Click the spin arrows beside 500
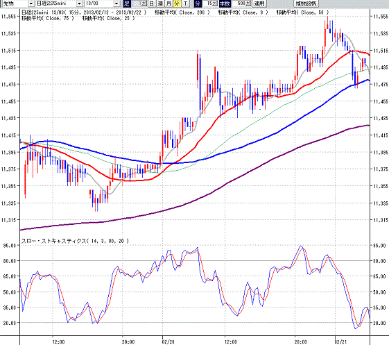Screen dimensions: 389x345 tap(248, 3)
